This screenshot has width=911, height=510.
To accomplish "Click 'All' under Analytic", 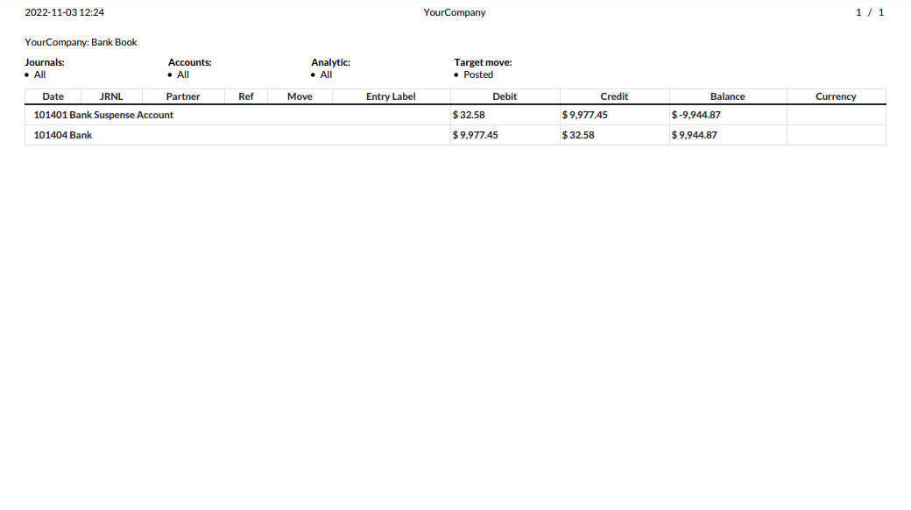I will (x=326, y=74).
